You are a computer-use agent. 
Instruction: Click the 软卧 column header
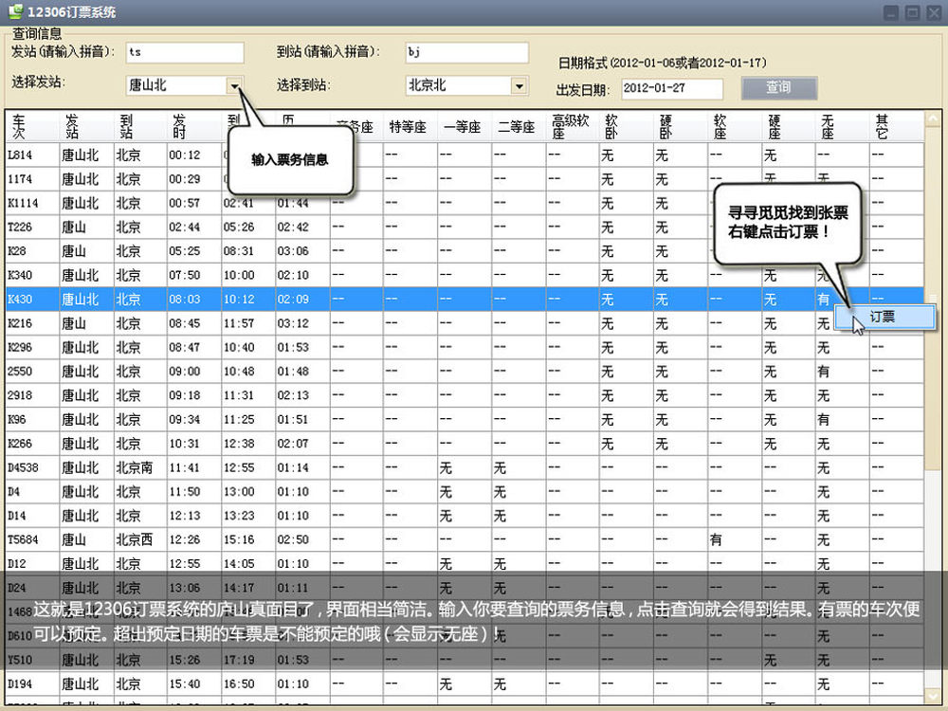[x=627, y=126]
